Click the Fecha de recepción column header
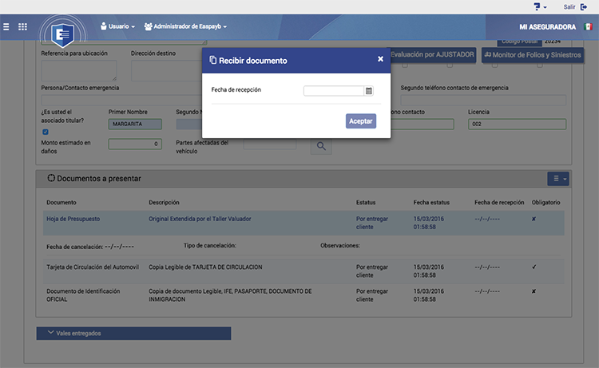 pos(499,202)
